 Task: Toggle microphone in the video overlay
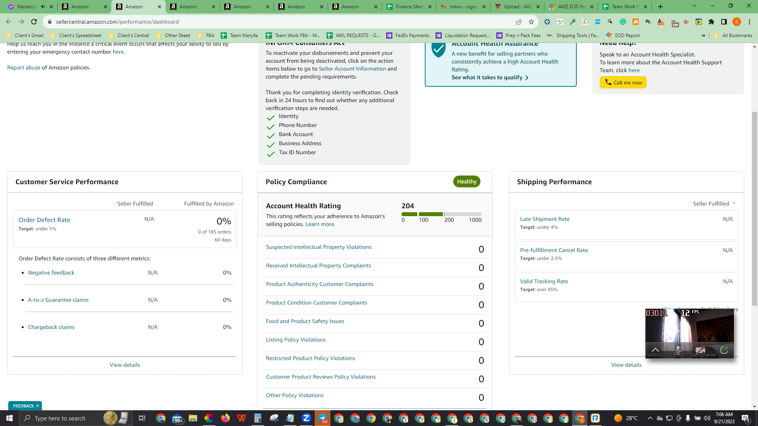[678, 349]
